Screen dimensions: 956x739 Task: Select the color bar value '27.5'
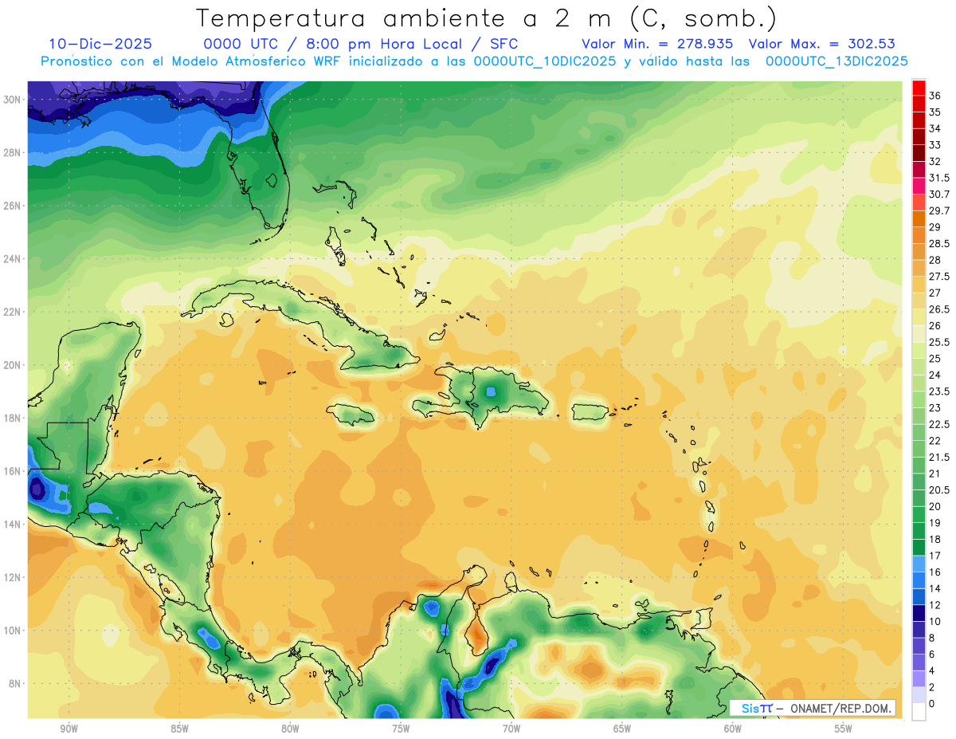pos(939,277)
